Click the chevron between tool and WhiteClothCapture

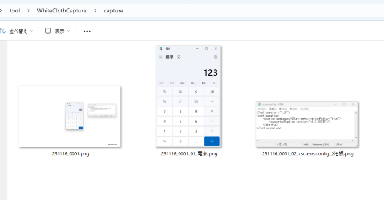tap(28, 11)
